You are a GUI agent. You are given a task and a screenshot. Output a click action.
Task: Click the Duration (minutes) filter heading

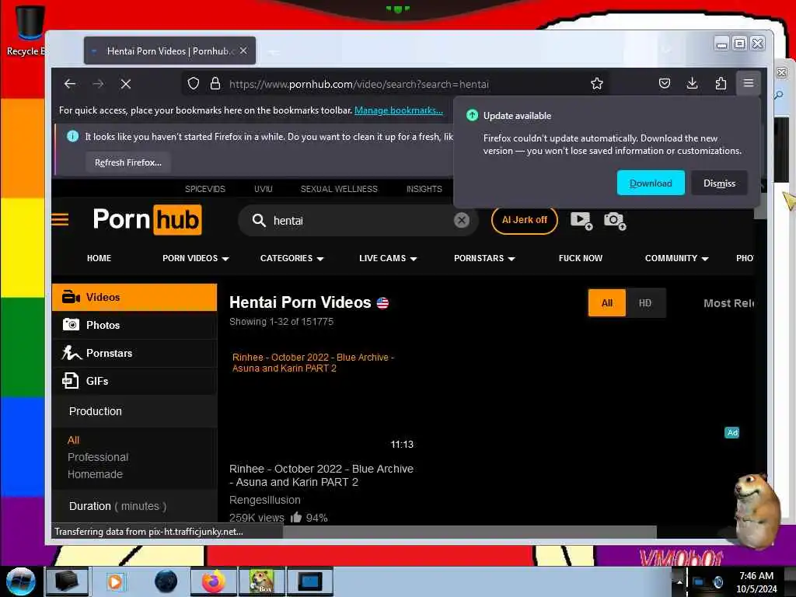[118, 506]
